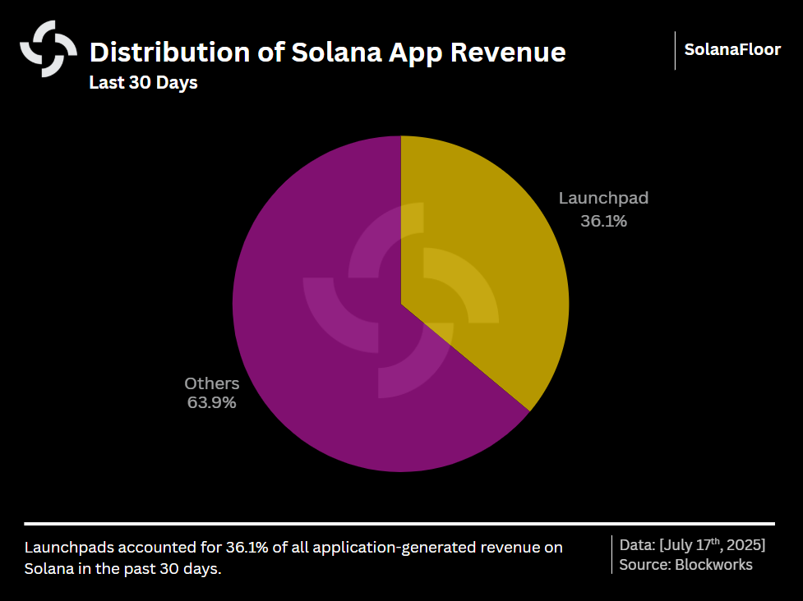Open the Data date details
Image resolution: width=803 pixels, height=601 pixels.
pyautogui.click(x=691, y=543)
